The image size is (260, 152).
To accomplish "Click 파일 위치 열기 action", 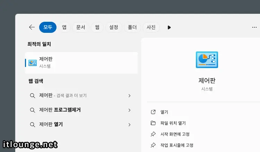I will point(173,123).
